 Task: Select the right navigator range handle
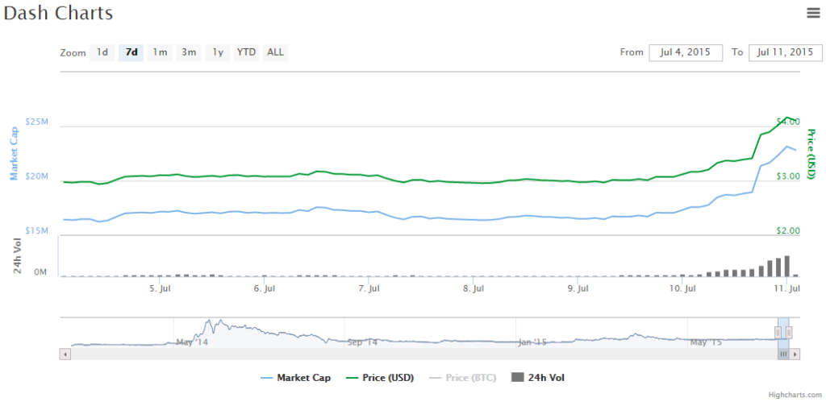pos(789,332)
